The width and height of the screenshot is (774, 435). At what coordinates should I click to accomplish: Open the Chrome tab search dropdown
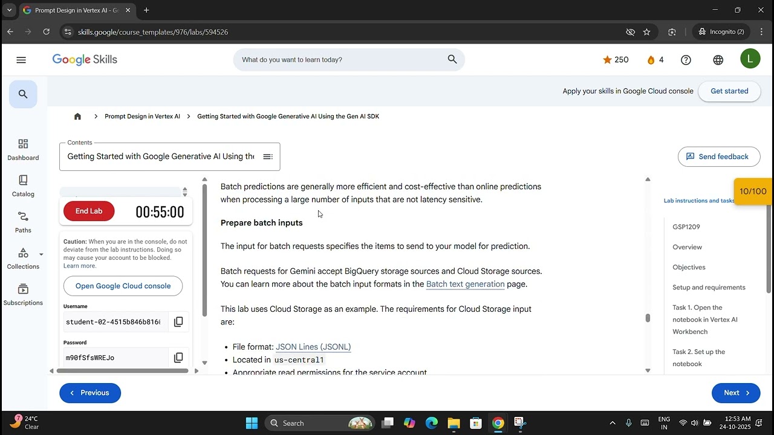coord(9,10)
